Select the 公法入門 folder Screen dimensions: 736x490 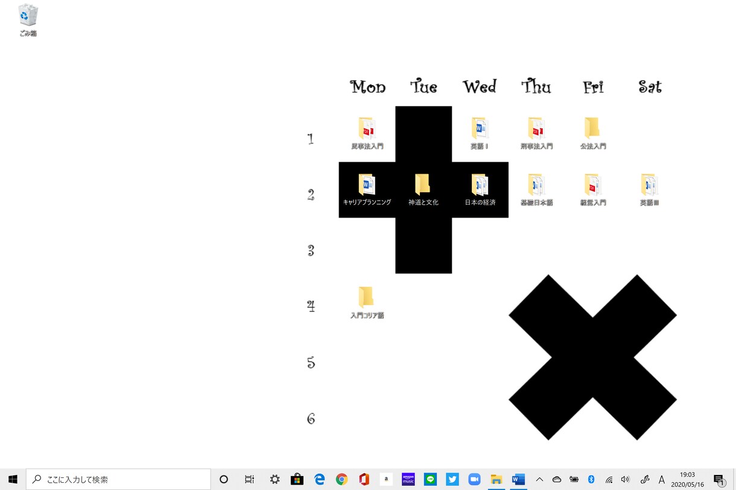592,133
